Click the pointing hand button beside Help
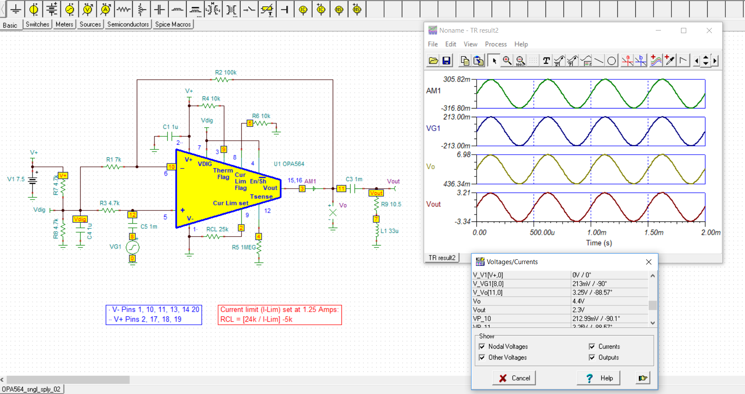 click(643, 378)
